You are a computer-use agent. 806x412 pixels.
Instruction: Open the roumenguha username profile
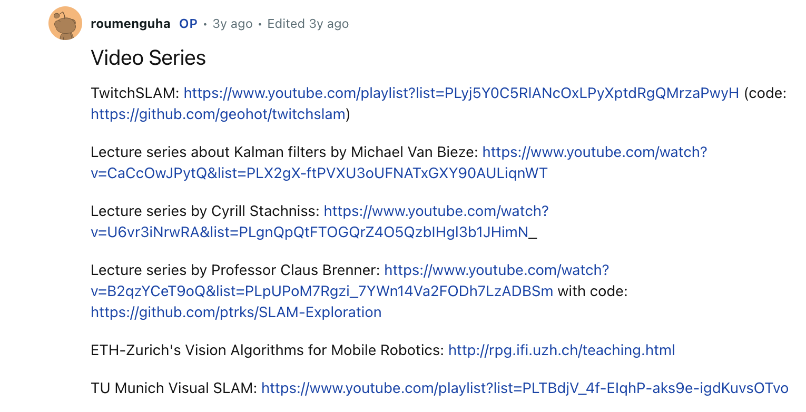(130, 24)
